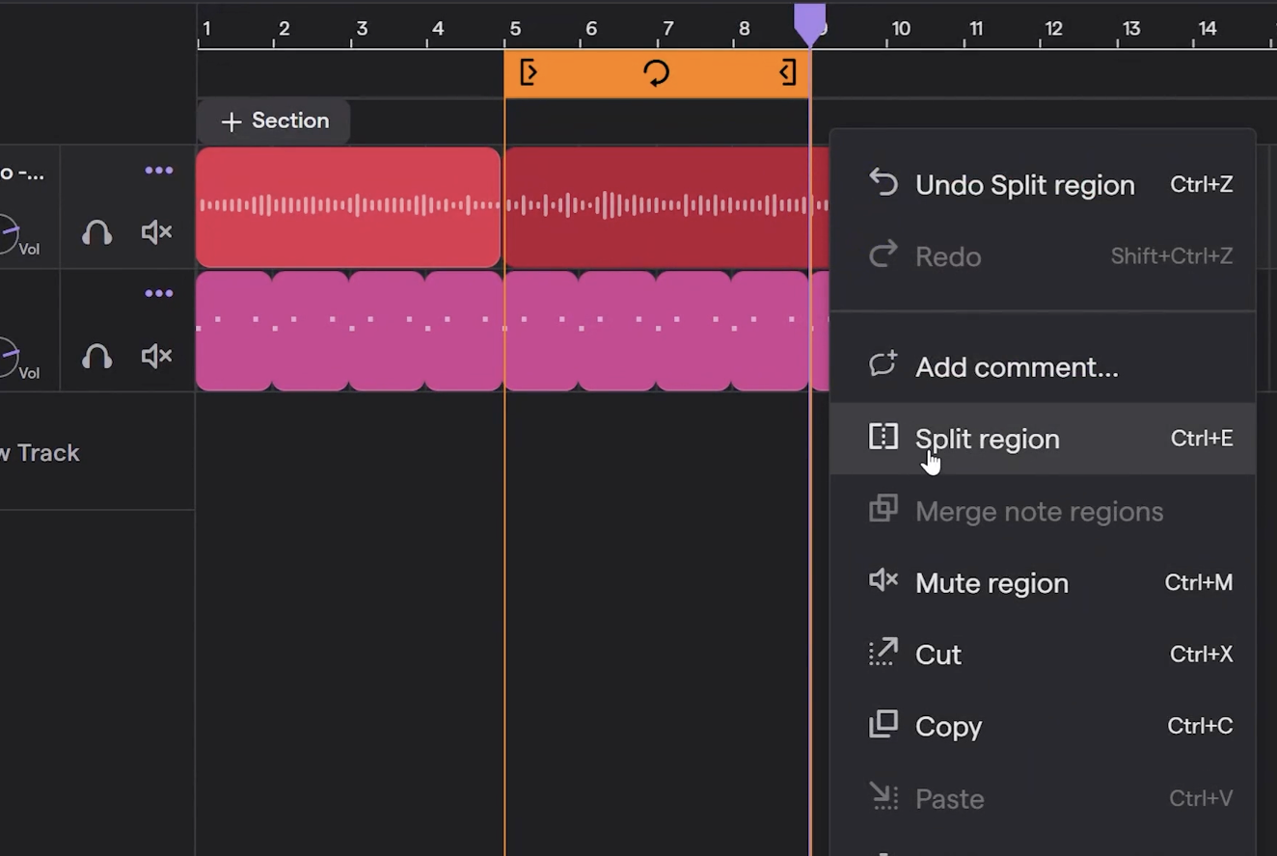Select the pink note region starting at bar 8
The image size is (1277, 856).
tap(770, 331)
